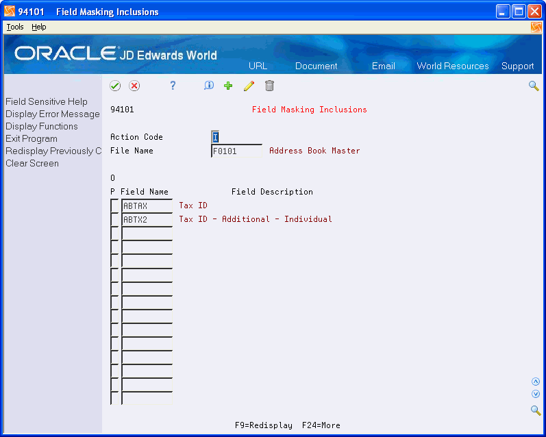This screenshot has height=437, width=546.
Task: Open World Resources link
Action: click(x=453, y=66)
